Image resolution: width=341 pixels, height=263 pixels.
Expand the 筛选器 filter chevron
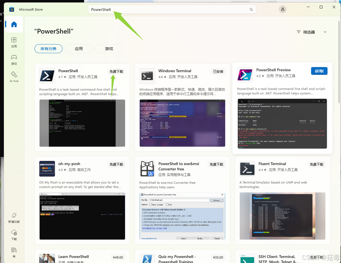pos(325,32)
